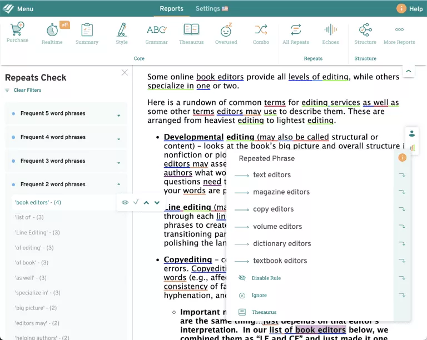Run the Style report
Screen dimensions: 427x340
pos(122,34)
